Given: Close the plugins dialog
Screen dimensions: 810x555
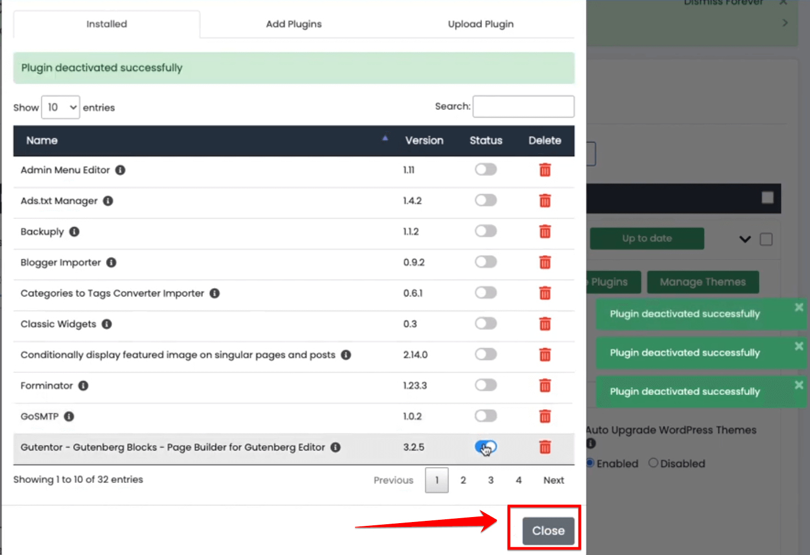Looking at the screenshot, I should [548, 531].
